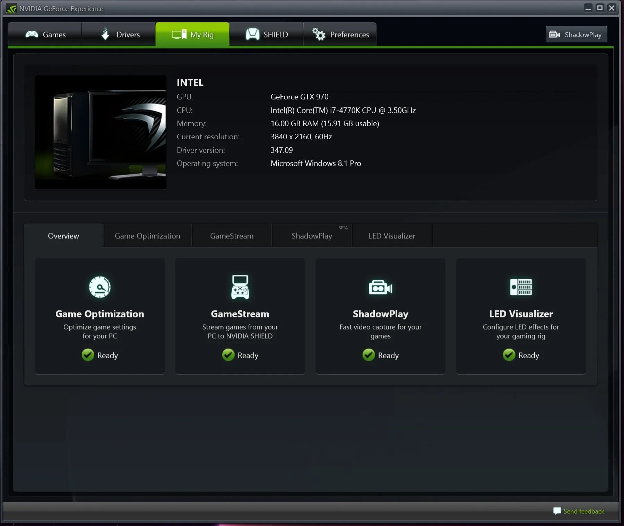Click the download arrow icon on Drivers tab

coord(105,34)
